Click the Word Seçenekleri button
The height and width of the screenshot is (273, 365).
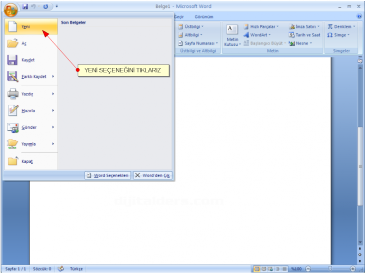(108, 175)
